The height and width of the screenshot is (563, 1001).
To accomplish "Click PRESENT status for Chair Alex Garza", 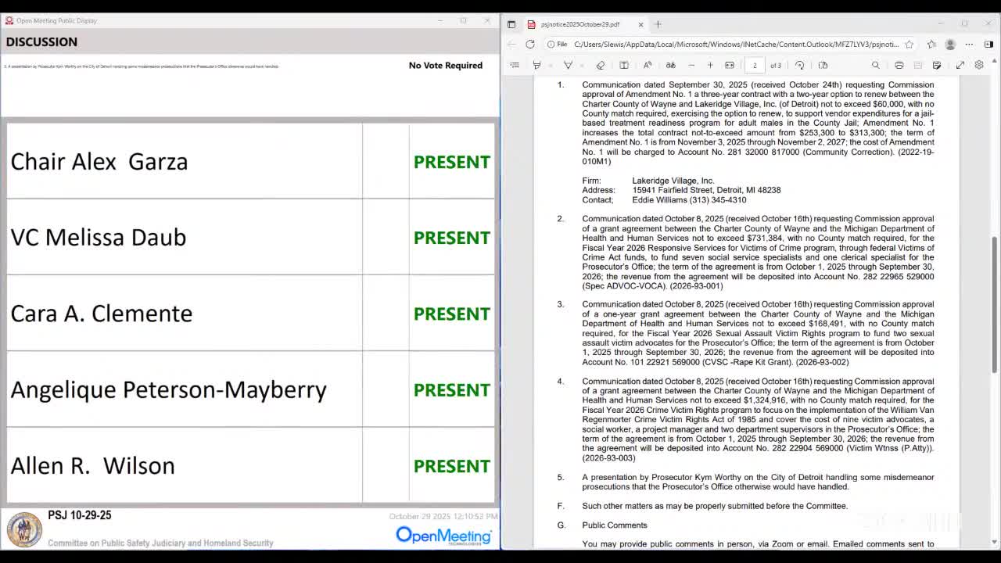I will tap(452, 162).
